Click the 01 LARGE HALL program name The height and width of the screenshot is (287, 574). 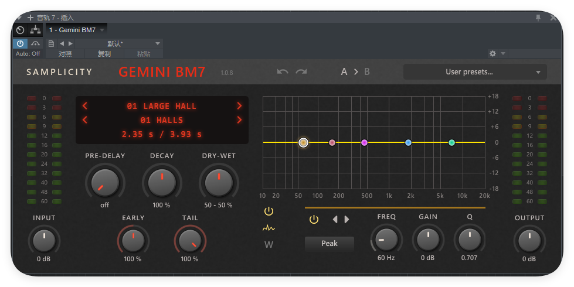[161, 106]
